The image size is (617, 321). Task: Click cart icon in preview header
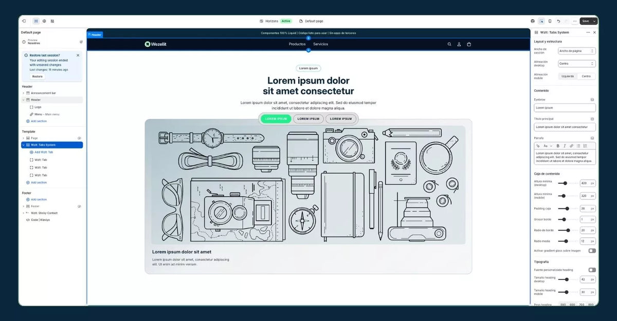(469, 44)
